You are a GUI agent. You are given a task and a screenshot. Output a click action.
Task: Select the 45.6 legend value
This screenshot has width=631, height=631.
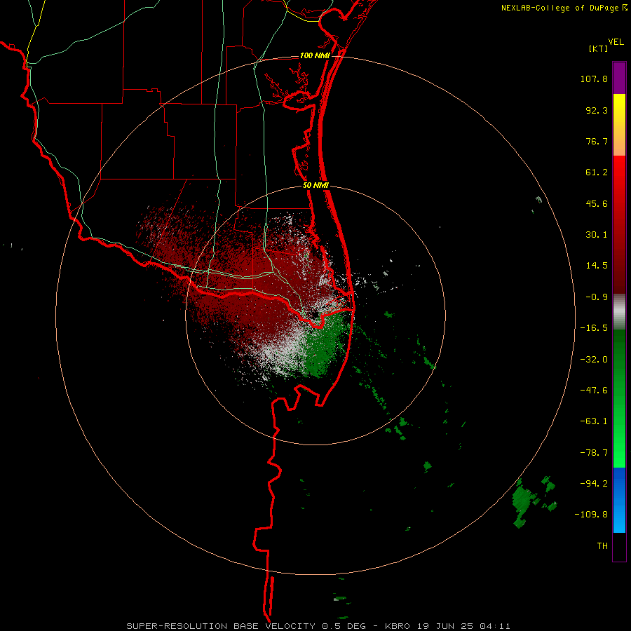click(x=597, y=203)
